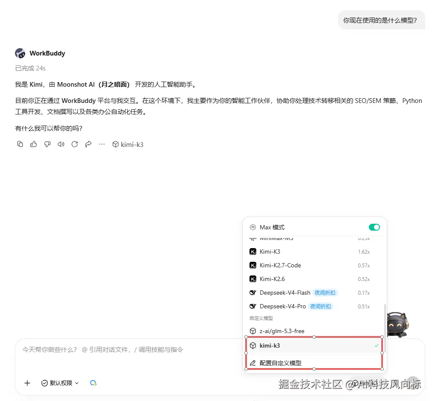This screenshot has width=432, height=401.
Task: Select Kimi-K3 model at 1.62x
Action: pyautogui.click(x=314, y=252)
